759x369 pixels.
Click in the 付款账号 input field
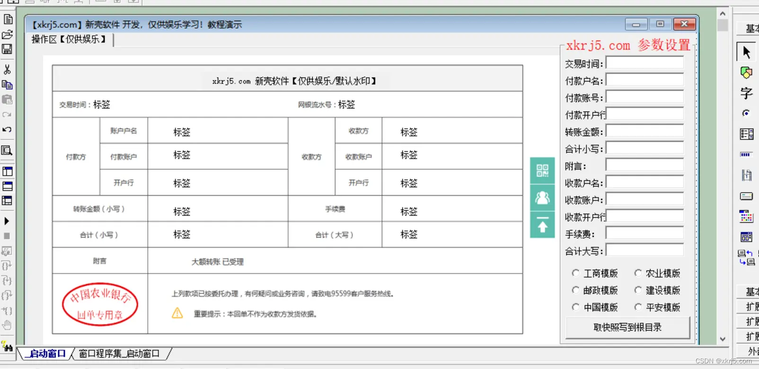[644, 97]
